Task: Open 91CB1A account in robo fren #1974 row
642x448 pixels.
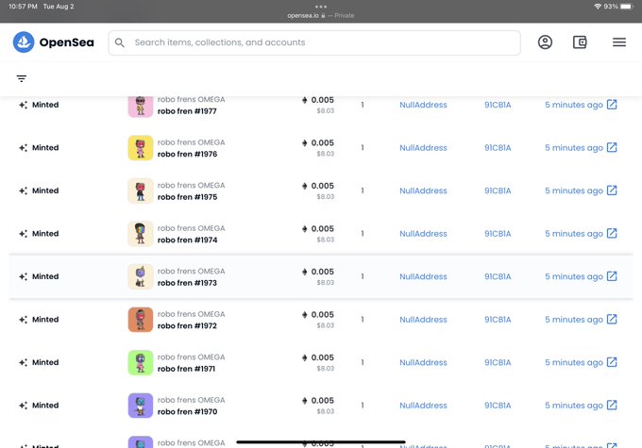Action: (498, 234)
